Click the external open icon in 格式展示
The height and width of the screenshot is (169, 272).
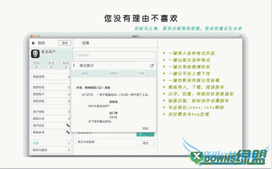(x=152, y=66)
